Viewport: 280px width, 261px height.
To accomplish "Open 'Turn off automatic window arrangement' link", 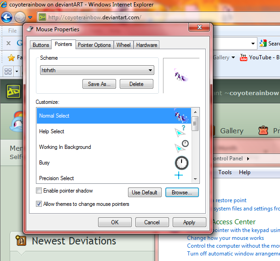I will click(x=233, y=254).
